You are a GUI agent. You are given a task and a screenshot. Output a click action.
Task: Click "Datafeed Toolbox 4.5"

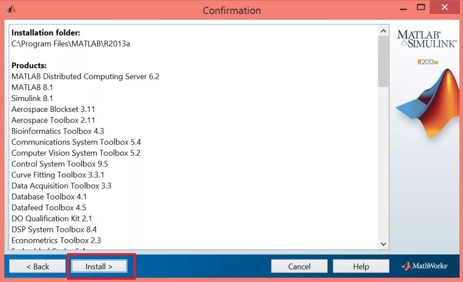click(x=49, y=208)
